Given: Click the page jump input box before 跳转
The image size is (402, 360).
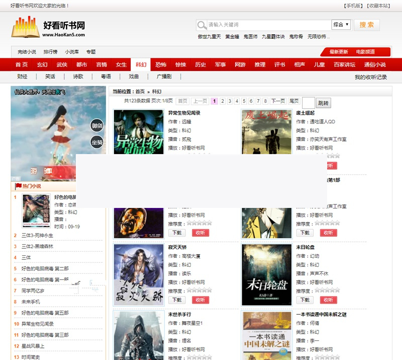Looking at the screenshot, I should 308,102.
